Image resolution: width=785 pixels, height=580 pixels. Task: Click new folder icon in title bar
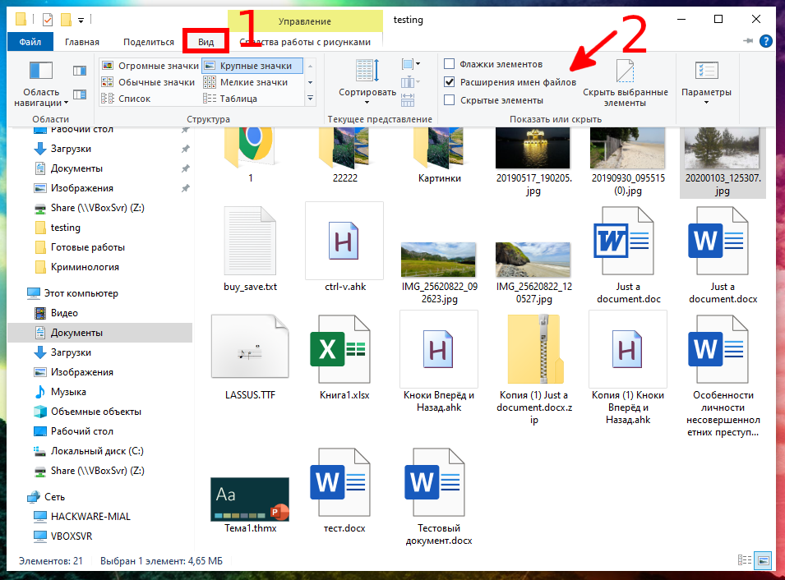(x=66, y=20)
